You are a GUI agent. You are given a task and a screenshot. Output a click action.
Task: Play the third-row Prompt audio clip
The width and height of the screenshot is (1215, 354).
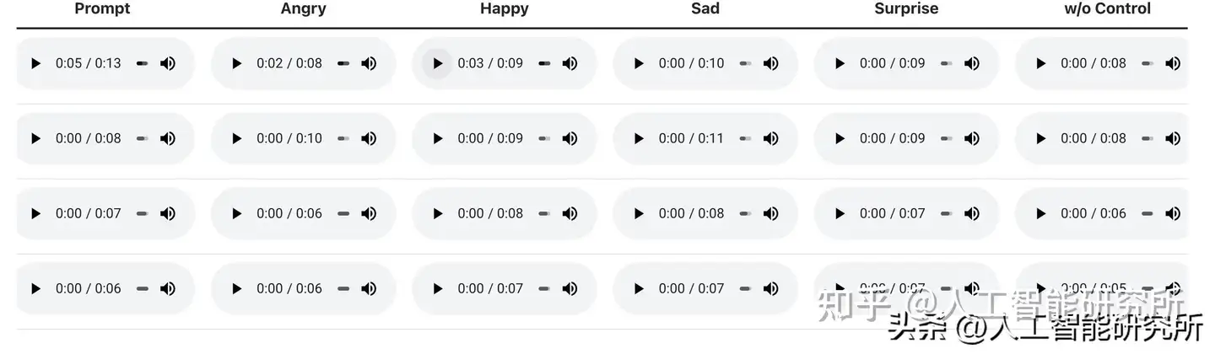pyautogui.click(x=35, y=213)
